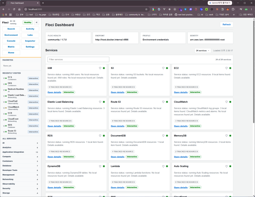Screen dimensions: 255x197
Task: Open the Environment sidebar menu
Action: [11, 35]
